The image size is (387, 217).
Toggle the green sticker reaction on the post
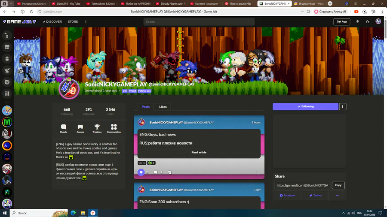(151, 163)
